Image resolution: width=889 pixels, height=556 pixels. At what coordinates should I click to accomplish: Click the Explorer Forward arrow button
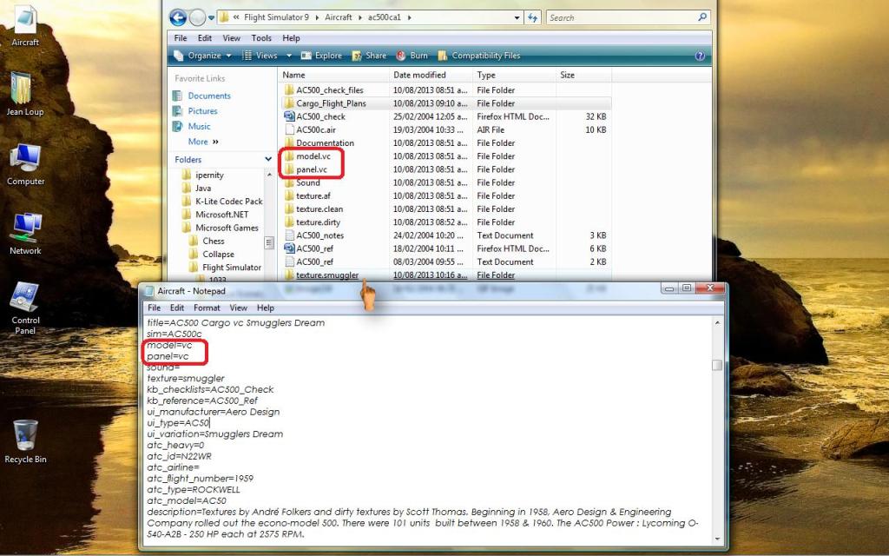point(197,17)
